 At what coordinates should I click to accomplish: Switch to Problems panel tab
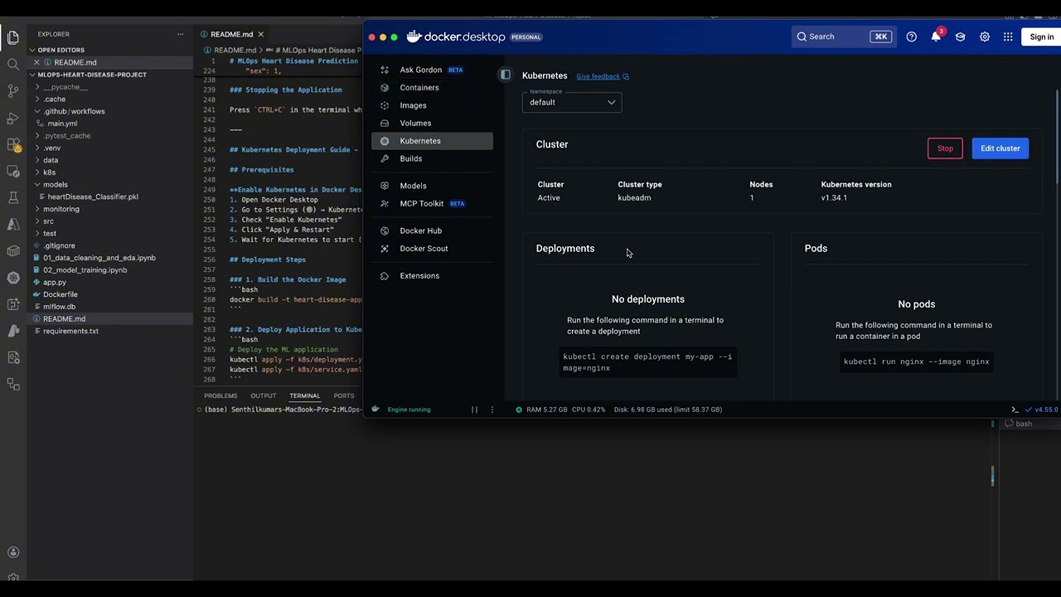pos(220,396)
